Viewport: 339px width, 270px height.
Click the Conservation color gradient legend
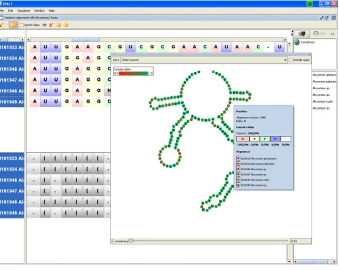[133, 73]
